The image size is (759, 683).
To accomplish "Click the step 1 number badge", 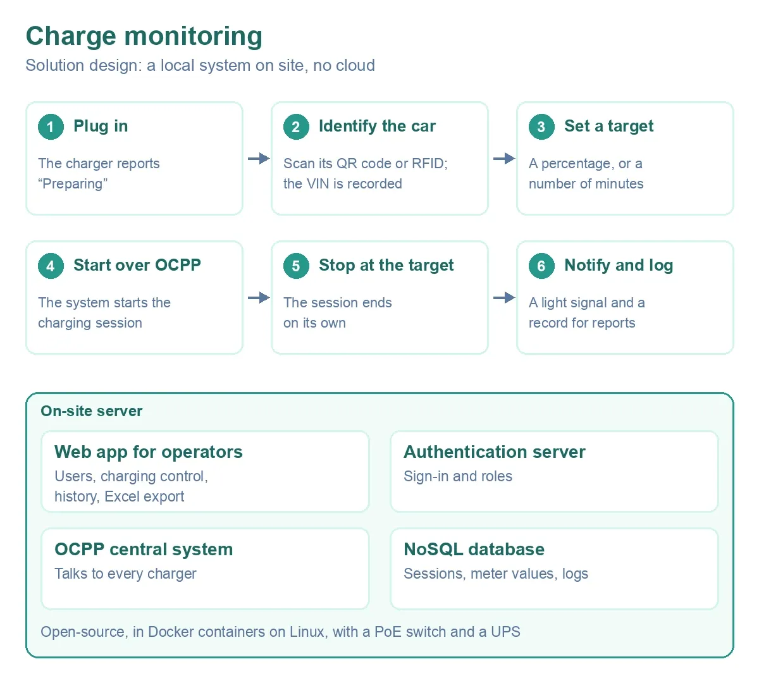I will [51, 126].
